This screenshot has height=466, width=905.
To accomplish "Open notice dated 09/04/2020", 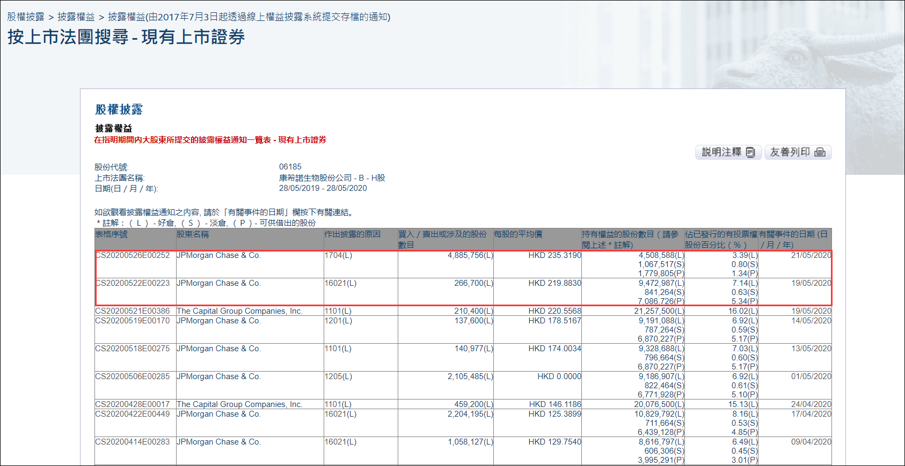I will tap(811, 442).
